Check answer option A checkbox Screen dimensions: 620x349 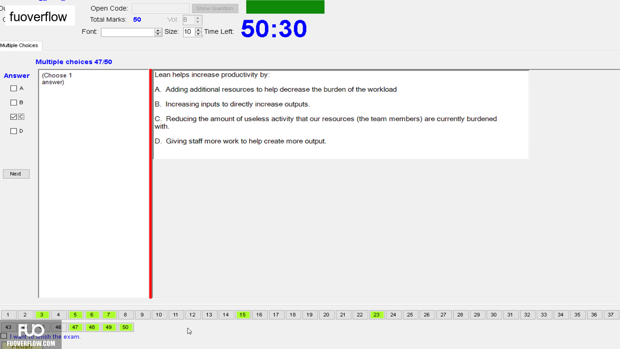[x=13, y=89]
